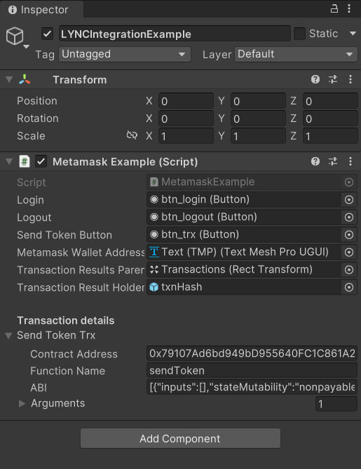Expand the Arguments foldout
The image size is (361, 469).
pos(22,404)
